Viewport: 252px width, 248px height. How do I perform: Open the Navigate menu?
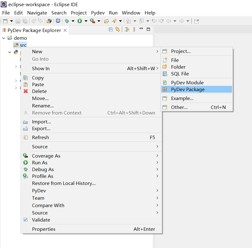[x=37, y=13]
